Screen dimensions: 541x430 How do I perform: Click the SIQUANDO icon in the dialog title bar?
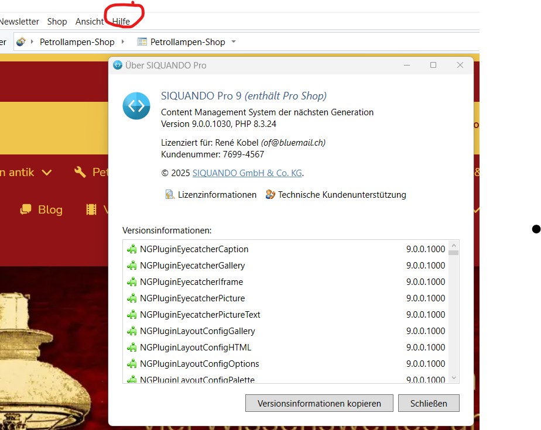coord(118,65)
